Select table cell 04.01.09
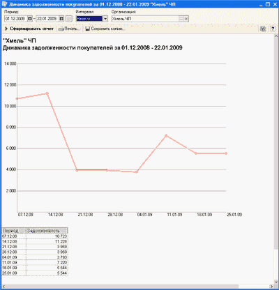279x290 pixels. (x=14, y=257)
